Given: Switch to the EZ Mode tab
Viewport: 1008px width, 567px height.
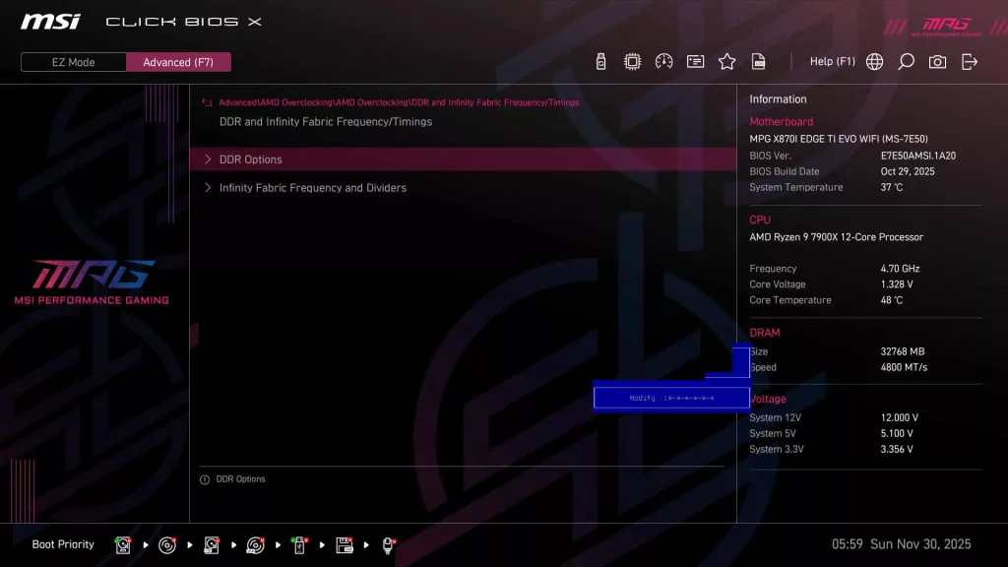Looking at the screenshot, I should click(x=72, y=61).
